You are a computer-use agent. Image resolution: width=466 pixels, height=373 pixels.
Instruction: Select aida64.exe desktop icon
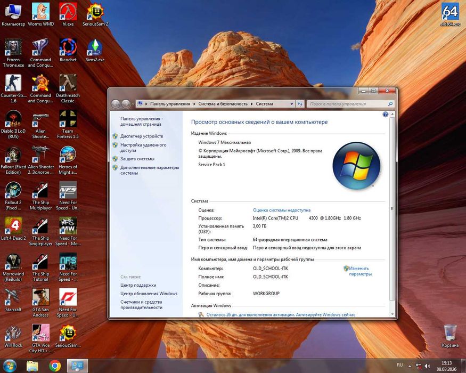(450, 14)
